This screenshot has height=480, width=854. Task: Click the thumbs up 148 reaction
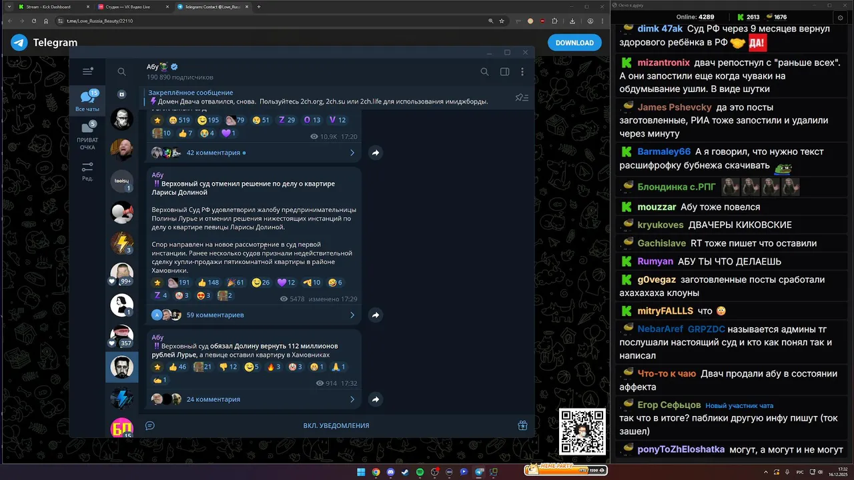[x=207, y=283]
